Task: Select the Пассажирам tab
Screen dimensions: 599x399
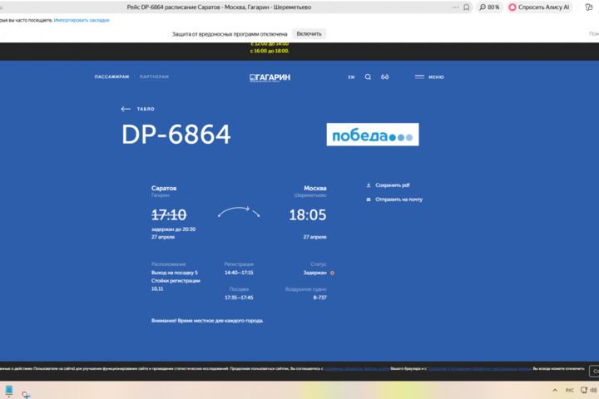Action: click(111, 77)
